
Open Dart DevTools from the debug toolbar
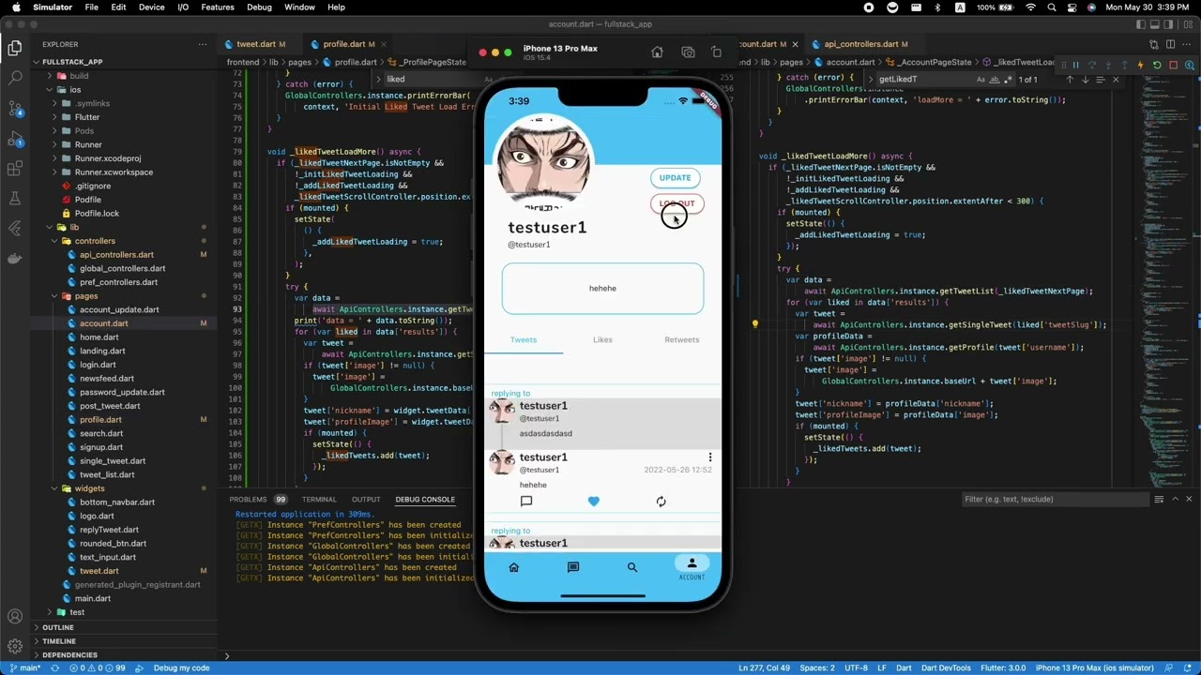1189,65
